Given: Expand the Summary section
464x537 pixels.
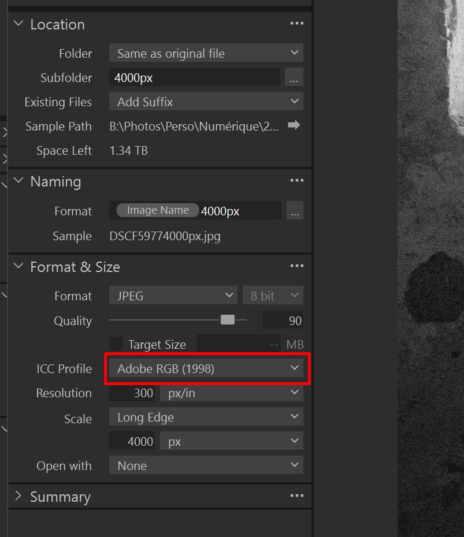Looking at the screenshot, I should (18, 495).
